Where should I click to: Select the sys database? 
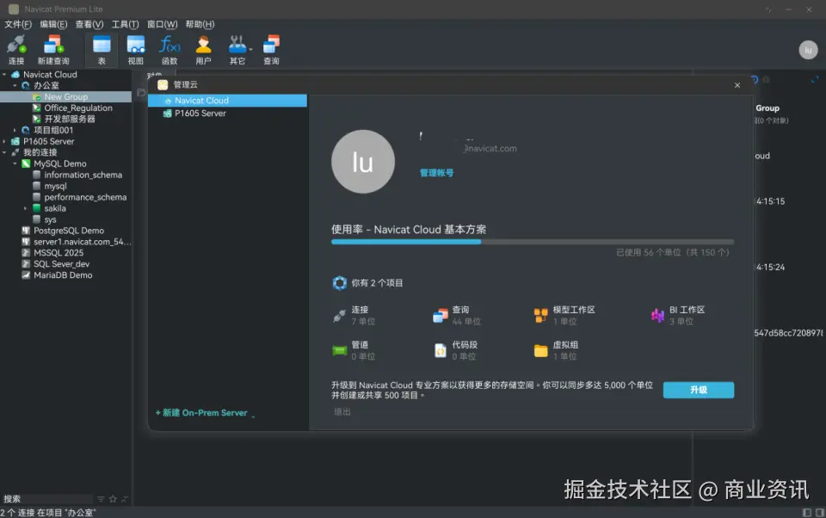(x=50, y=219)
